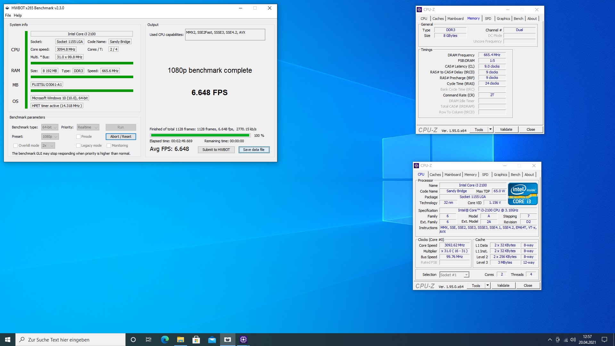
Task: Switch to Graphics tab in lower CPU-Z
Action: pos(500,175)
